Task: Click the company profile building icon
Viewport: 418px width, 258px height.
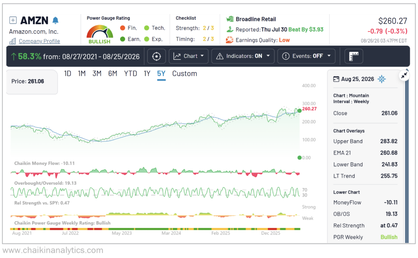Action: [x=13, y=41]
